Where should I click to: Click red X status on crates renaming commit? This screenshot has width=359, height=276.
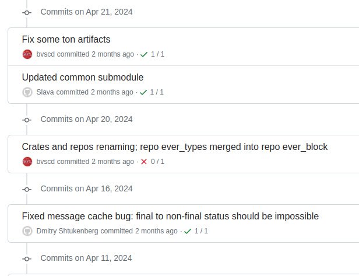144,162
